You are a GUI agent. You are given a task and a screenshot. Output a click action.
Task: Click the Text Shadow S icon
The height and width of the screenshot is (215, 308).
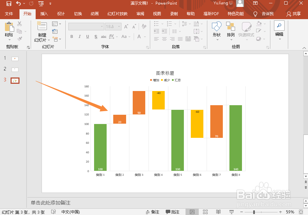(96, 37)
